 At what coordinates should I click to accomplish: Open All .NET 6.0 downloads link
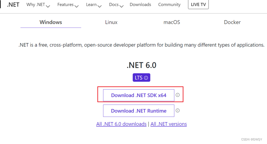pos(121,124)
